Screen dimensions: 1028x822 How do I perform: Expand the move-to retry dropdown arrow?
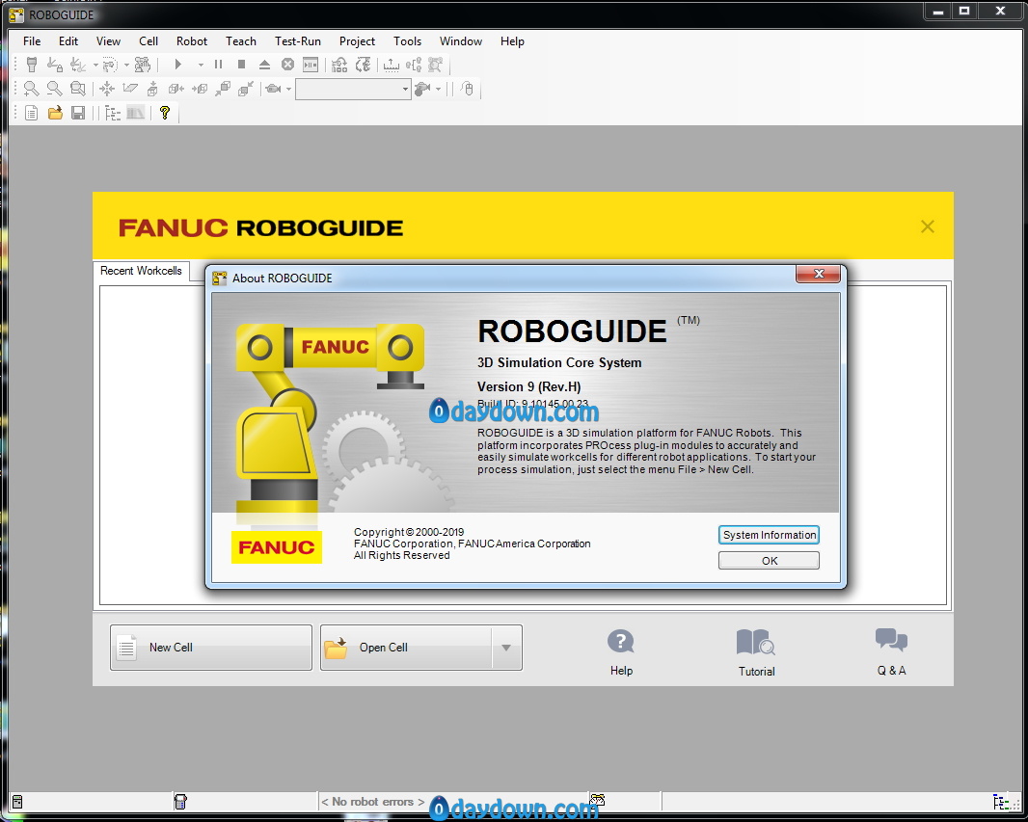point(95,65)
